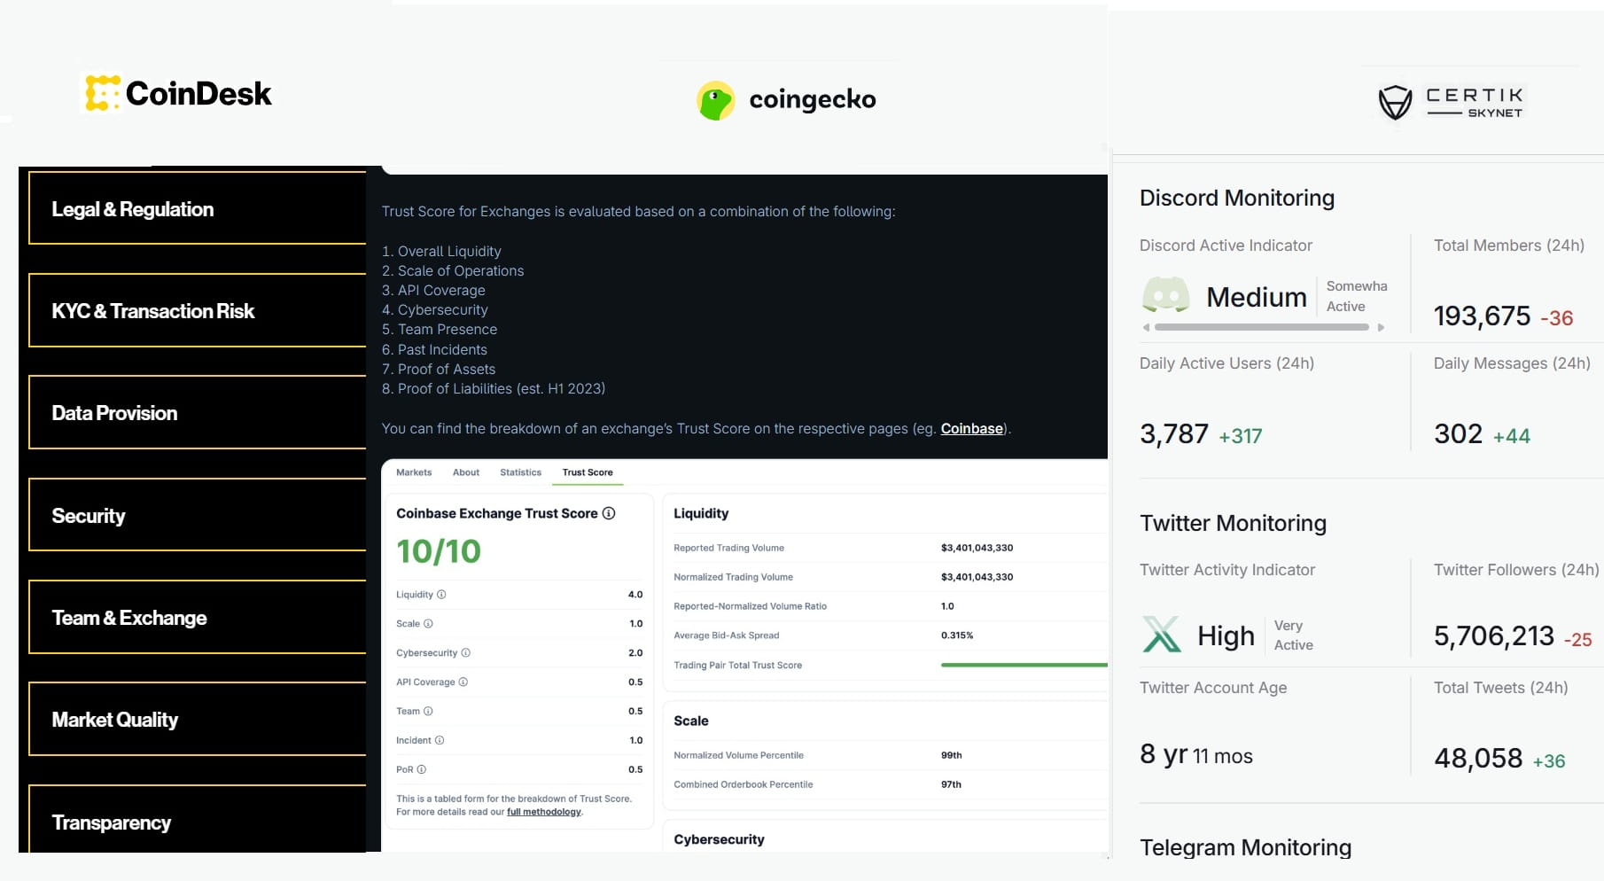1604x881 pixels.
Task: Click Average Bid-Ask Spread 0.315%
Action: click(957, 635)
